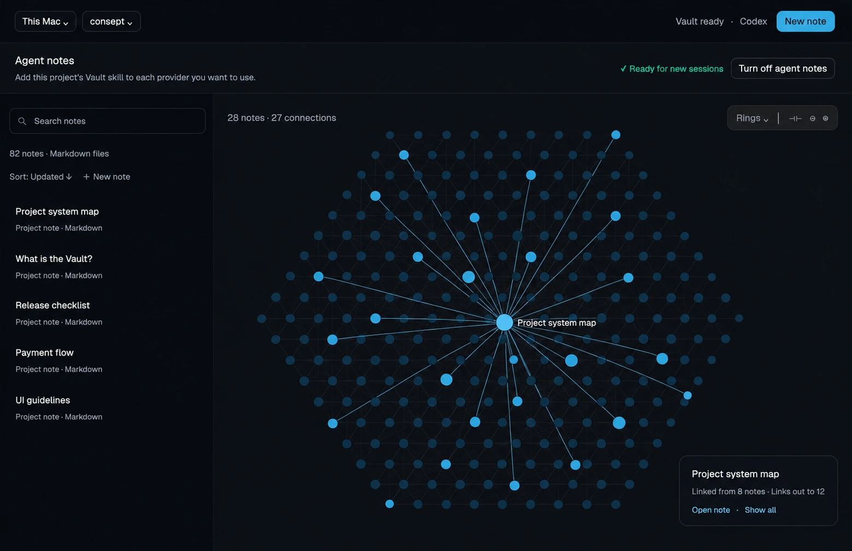Viewport: 852px width, 551px height.
Task: Click the Open note link
Action: pyautogui.click(x=711, y=510)
